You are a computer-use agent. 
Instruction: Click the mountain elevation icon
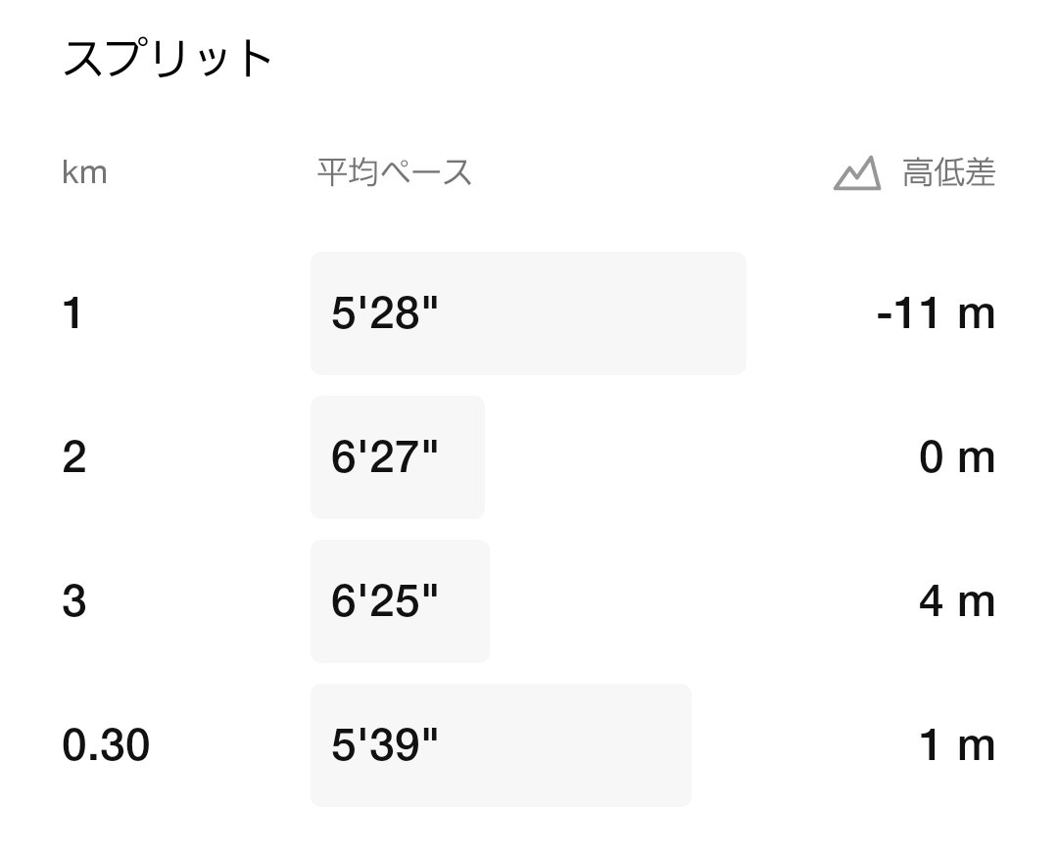[857, 173]
